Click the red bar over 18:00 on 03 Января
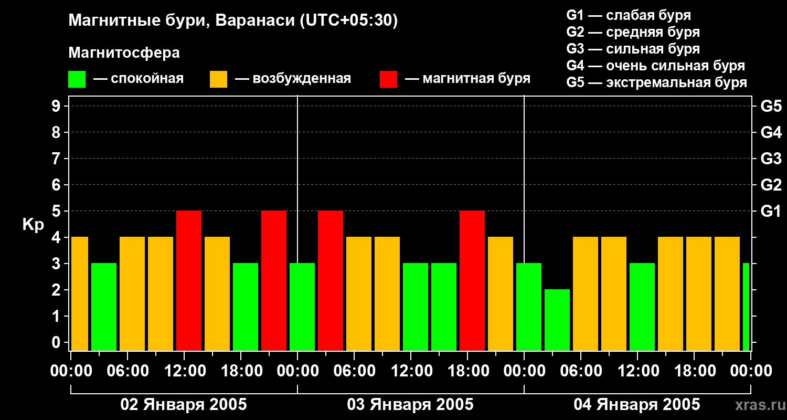This screenshot has width=787, height=420. click(472, 281)
